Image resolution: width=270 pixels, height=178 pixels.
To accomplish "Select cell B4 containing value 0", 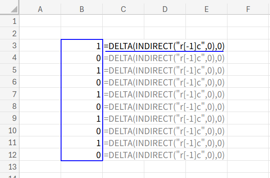I will (82, 58).
